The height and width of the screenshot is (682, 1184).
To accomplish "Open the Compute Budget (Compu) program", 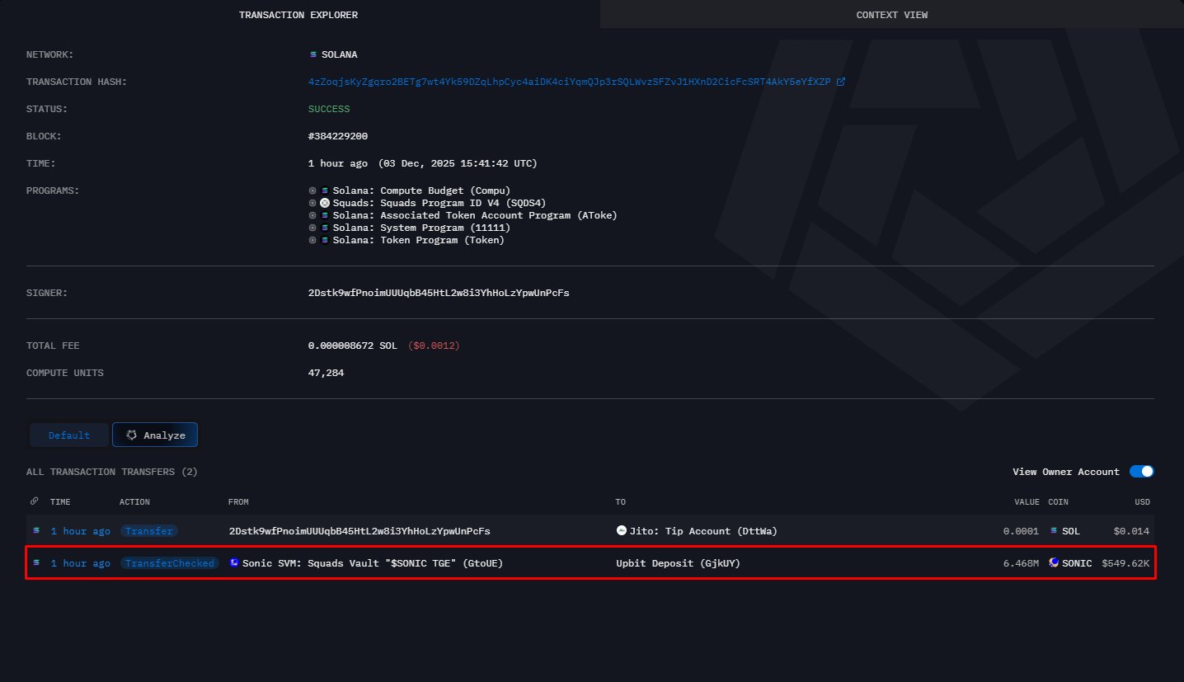I will coord(422,190).
